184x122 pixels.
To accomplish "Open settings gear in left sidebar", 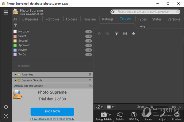I will [6, 107].
